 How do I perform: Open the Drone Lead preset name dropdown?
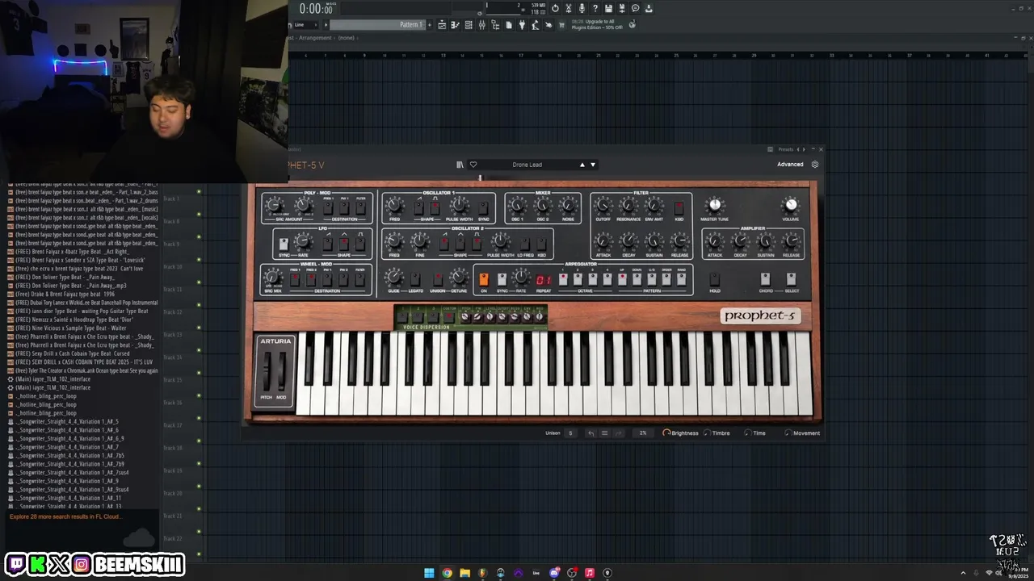(x=527, y=165)
